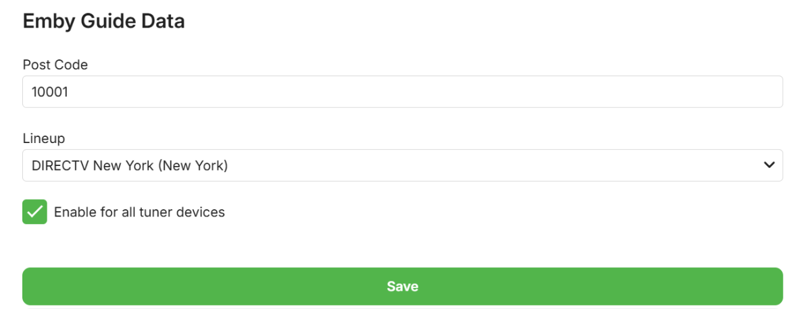Click the "DIRECTV New York (New York)" text
The image size is (811, 309).
130,165
